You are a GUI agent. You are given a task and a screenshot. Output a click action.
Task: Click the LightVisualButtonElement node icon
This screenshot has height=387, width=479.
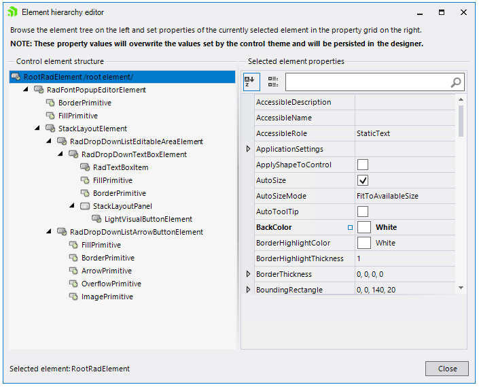(97, 219)
